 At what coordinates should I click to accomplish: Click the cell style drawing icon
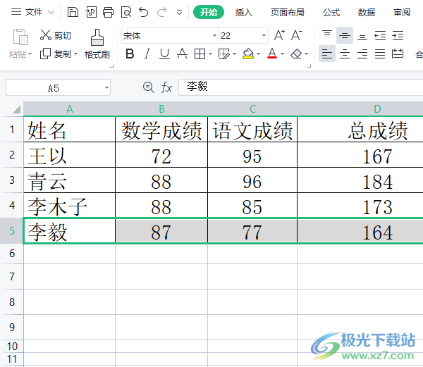pos(224,54)
